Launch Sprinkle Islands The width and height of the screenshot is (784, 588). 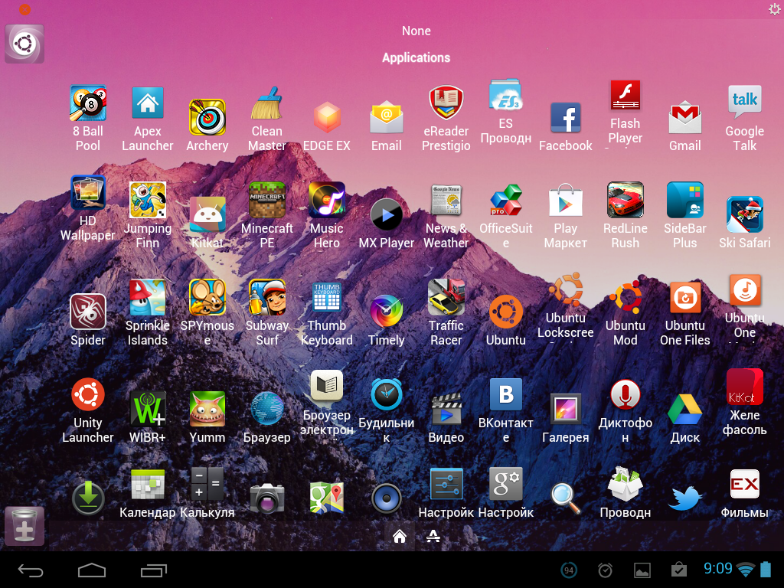coord(148,298)
